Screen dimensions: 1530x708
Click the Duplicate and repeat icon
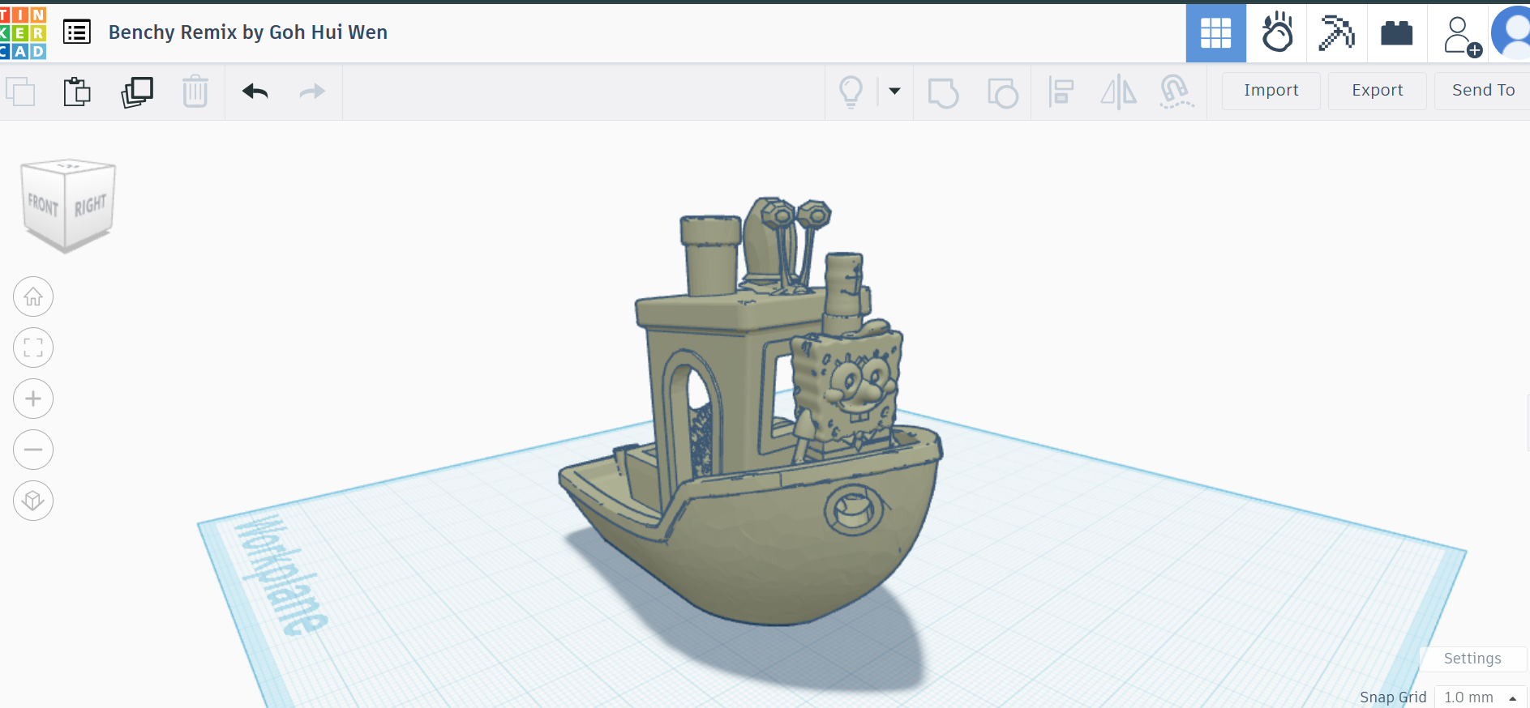click(x=137, y=92)
